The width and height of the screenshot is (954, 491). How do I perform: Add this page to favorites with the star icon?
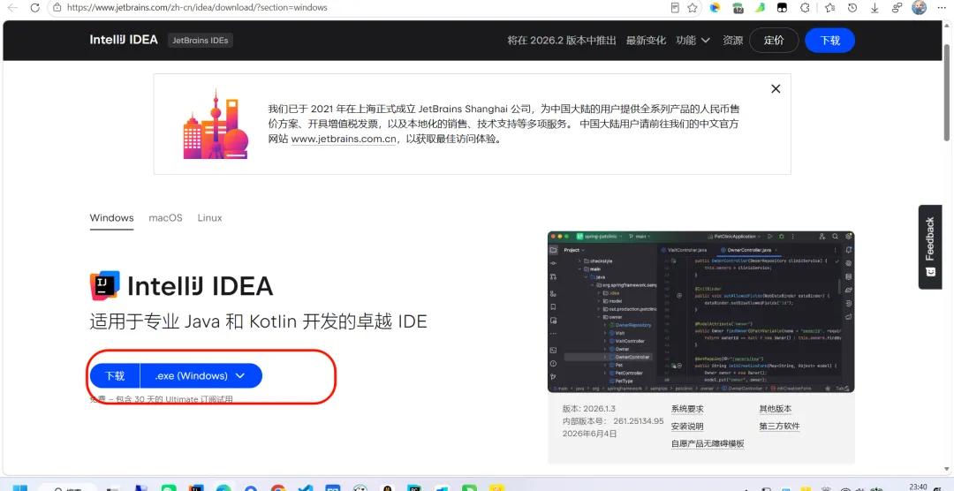pos(692,8)
